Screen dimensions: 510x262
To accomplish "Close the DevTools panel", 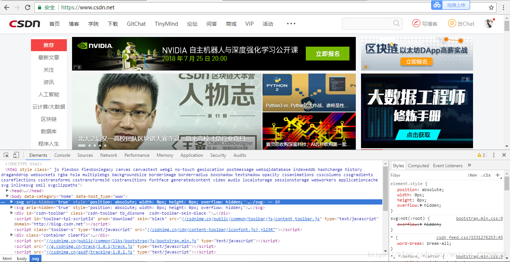I will pyautogui.click(x=504, y=155).
